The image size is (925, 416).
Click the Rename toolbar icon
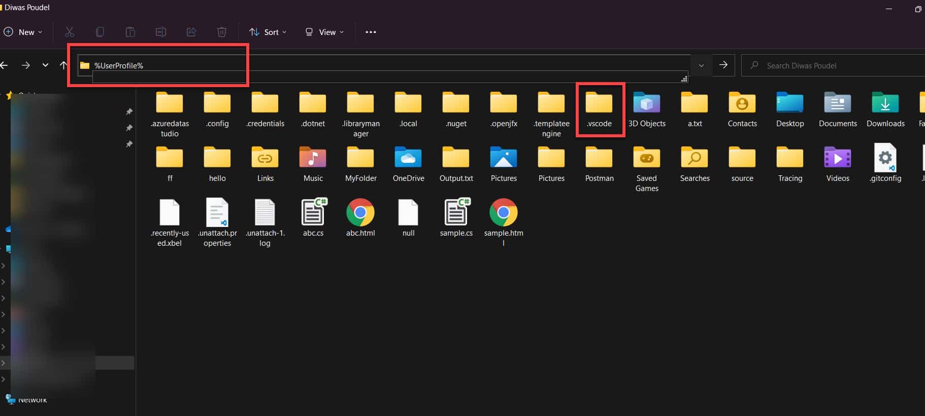(161, 32)
